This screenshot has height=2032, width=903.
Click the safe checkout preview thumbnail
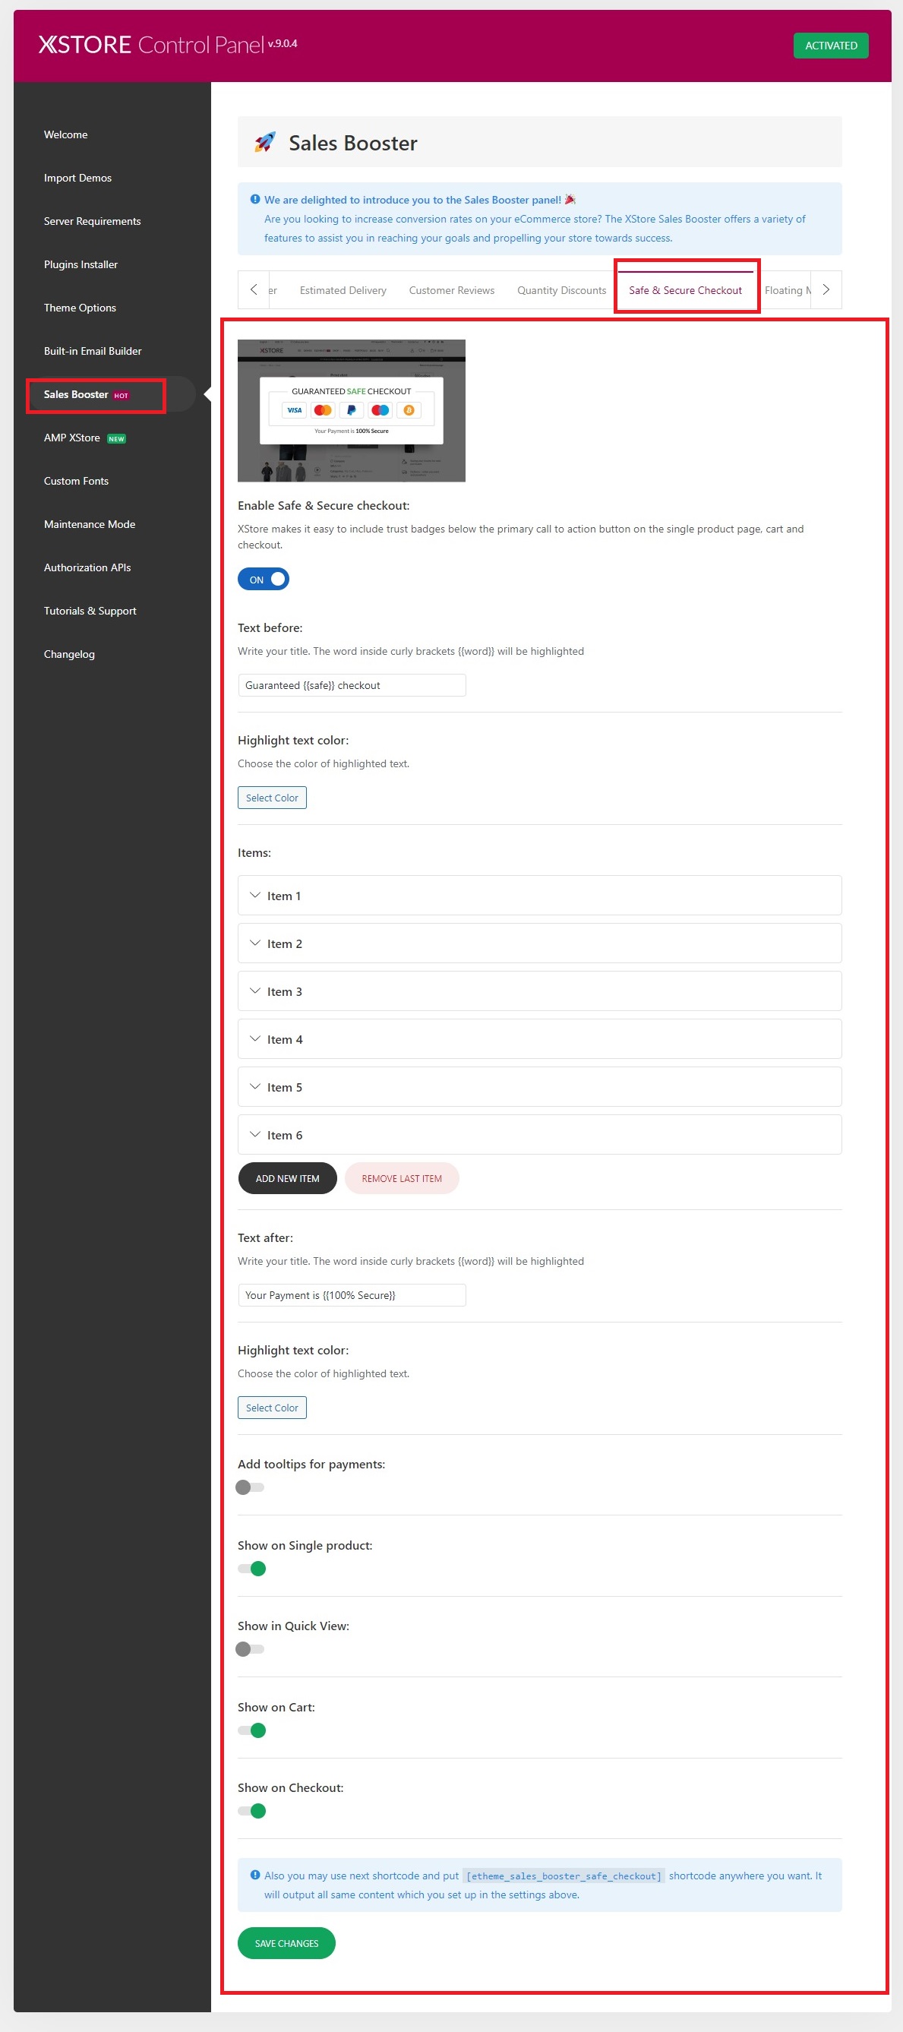[x=351, y=410]
